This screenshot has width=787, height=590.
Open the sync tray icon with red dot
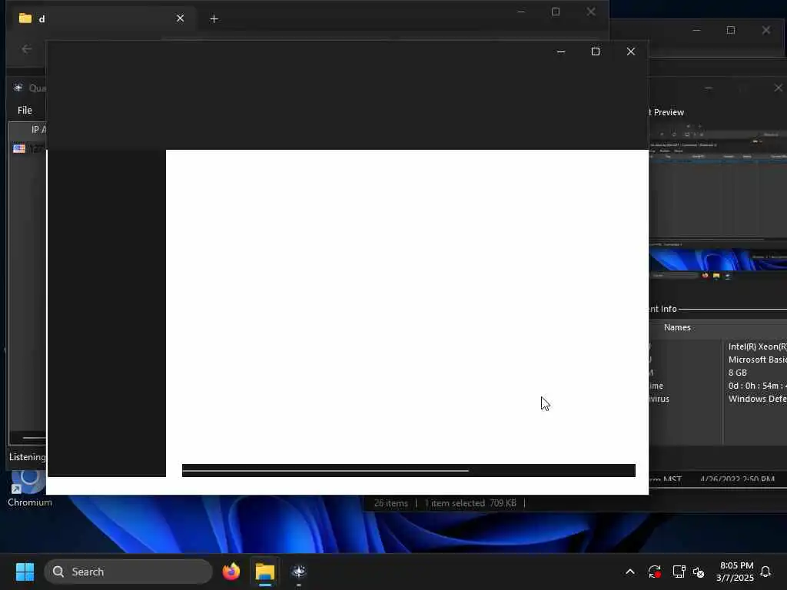click(655, 572)
